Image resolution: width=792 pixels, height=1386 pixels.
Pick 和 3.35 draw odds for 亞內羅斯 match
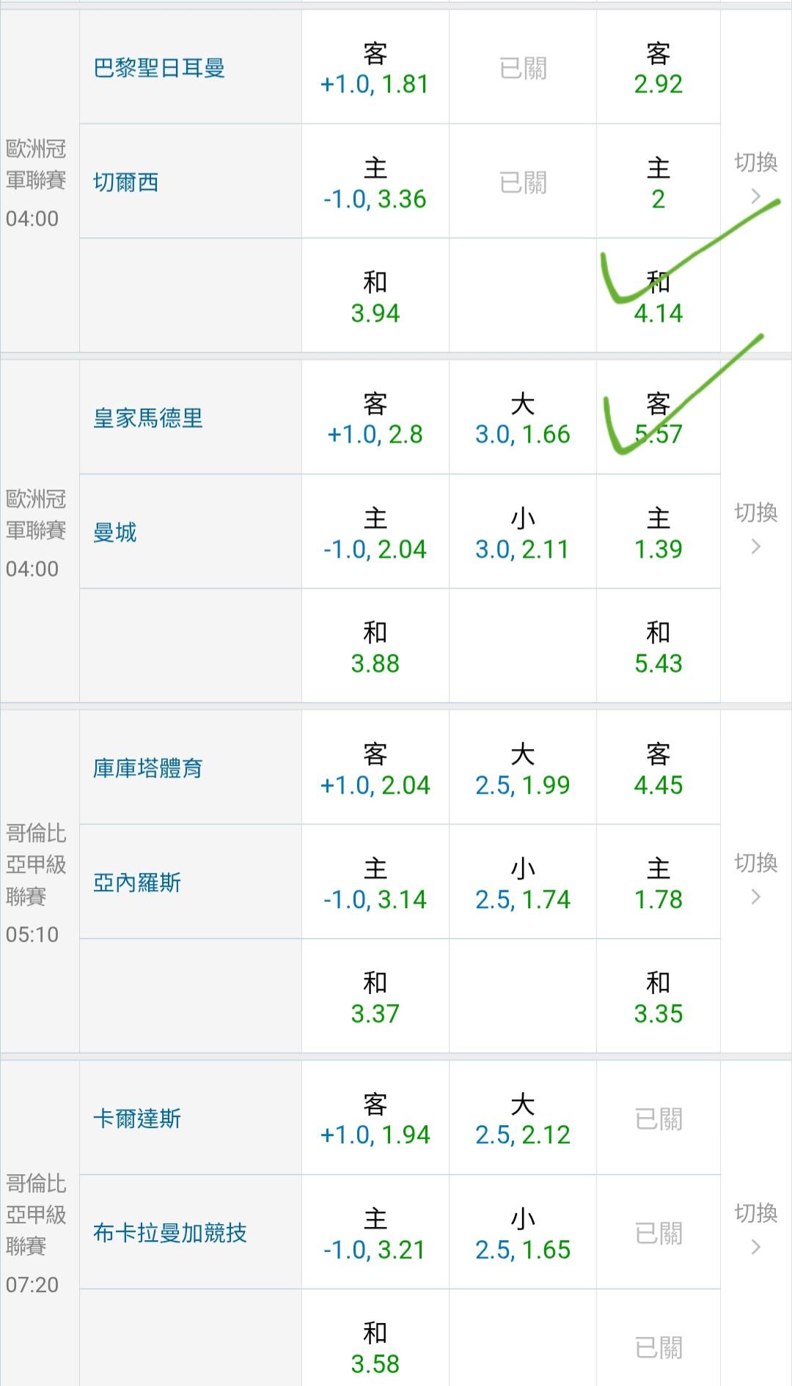(658, 998)
